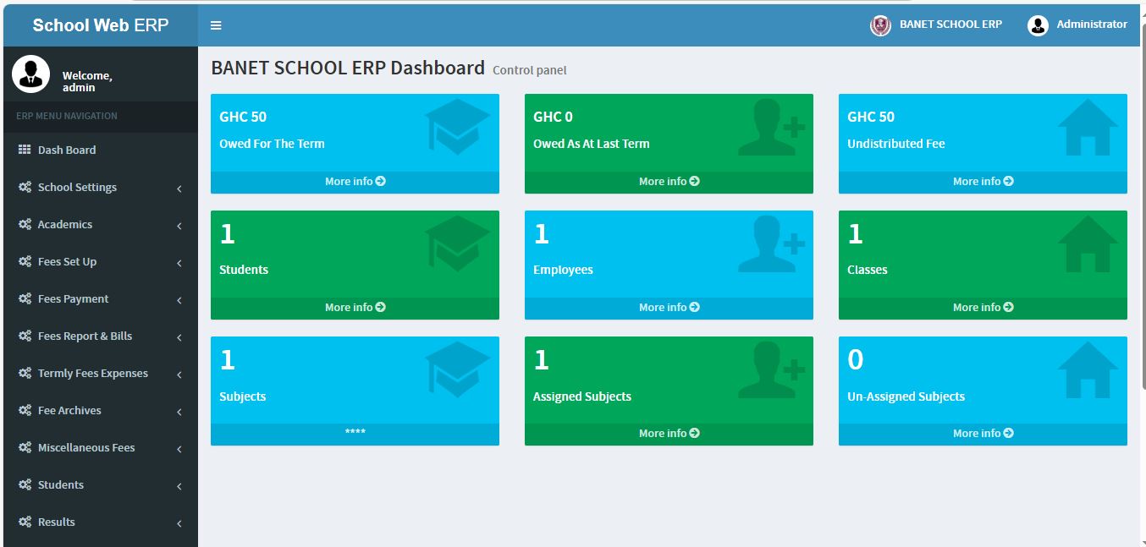Click the Administrator avatar icon

click(x=1038, y=25)
